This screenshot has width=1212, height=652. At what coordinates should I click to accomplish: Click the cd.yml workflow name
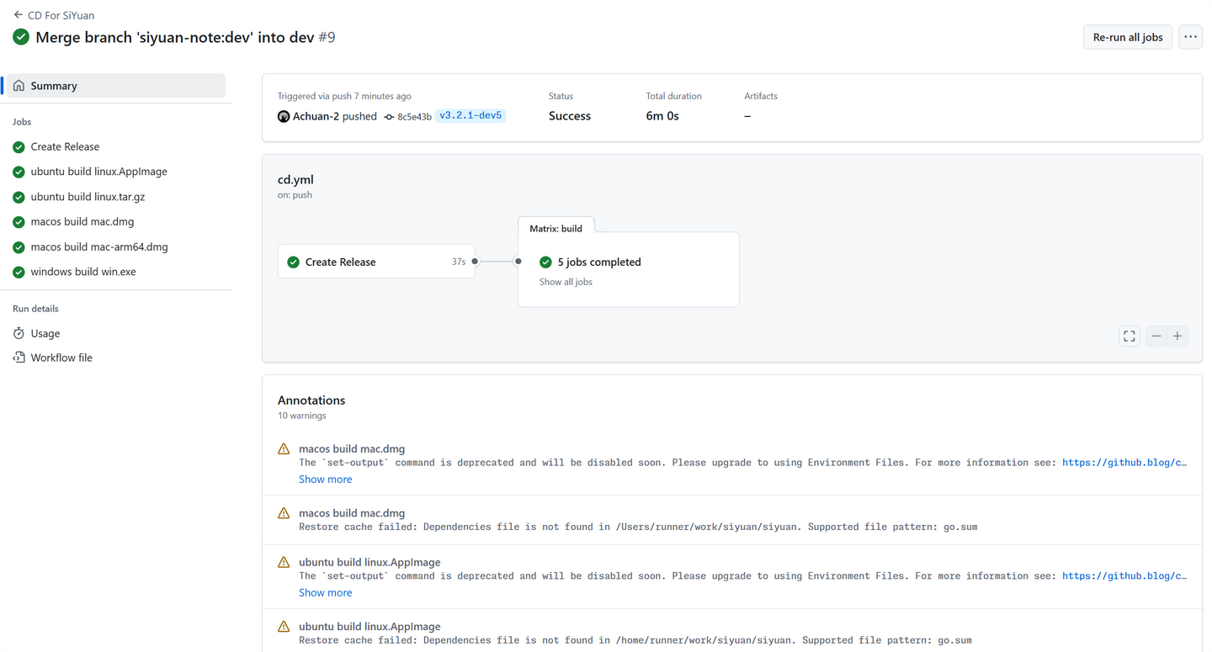tap(295, 179)
